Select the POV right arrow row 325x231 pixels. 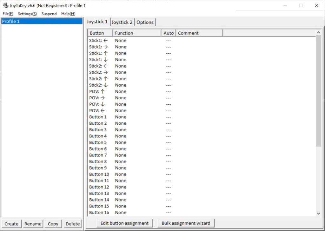[x=202, y=98]
